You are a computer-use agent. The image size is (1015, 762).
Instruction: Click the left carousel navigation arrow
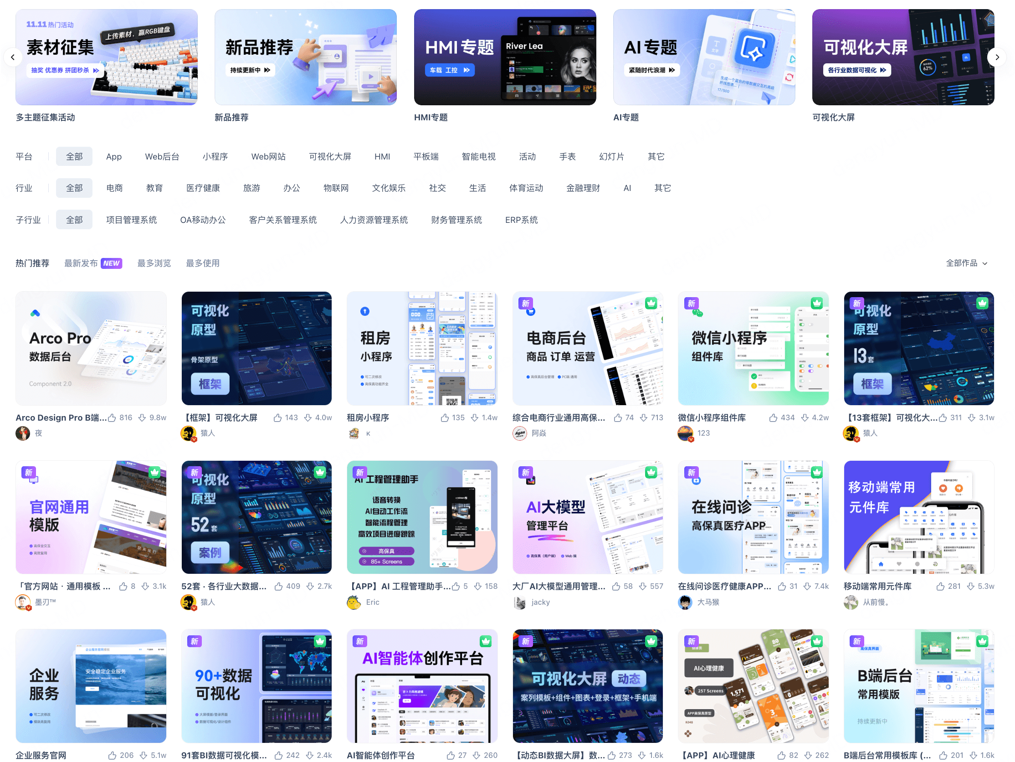tap(13, 57)
